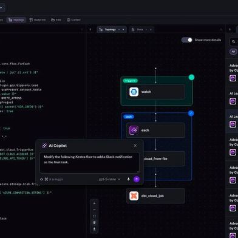Focus the AI Copilot prompt text area
This screenshot has height=238, width=238.
89,163
